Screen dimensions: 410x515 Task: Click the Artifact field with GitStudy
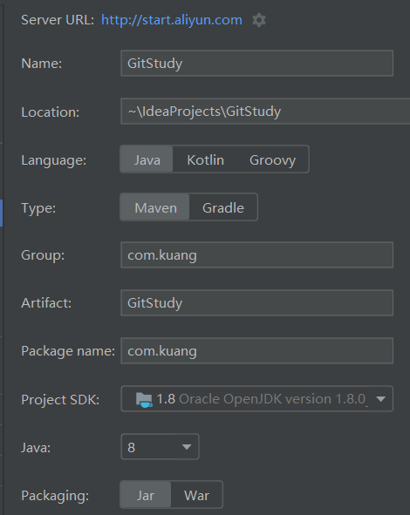(x=256, y=303)
